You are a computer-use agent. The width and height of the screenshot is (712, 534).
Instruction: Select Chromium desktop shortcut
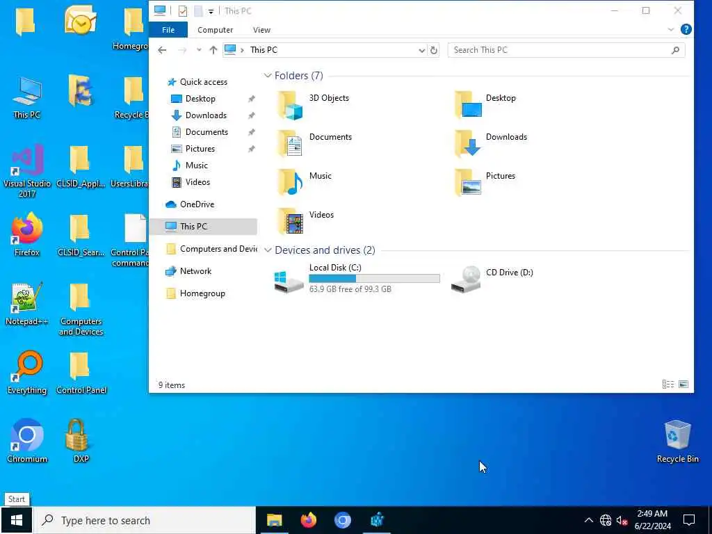click(27, 441)
